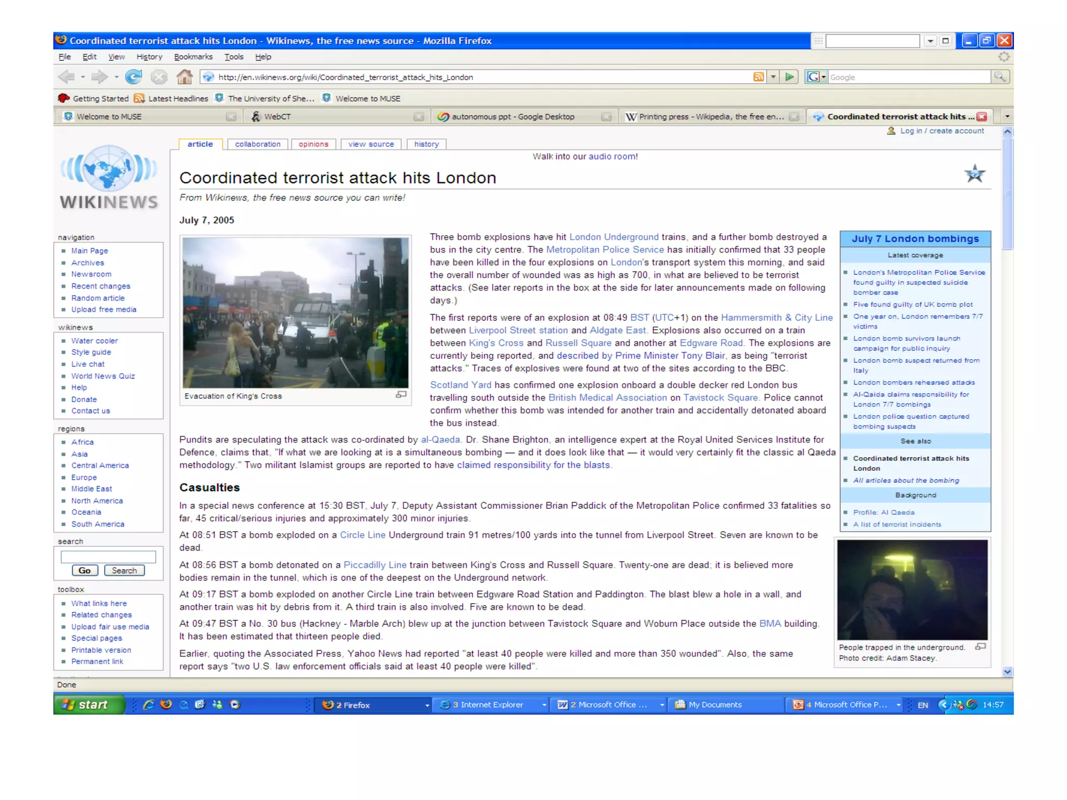This screenshot has height=800, width=1067.
Task: Click the Wikinews search input field
Action: (x=108, y=556)
